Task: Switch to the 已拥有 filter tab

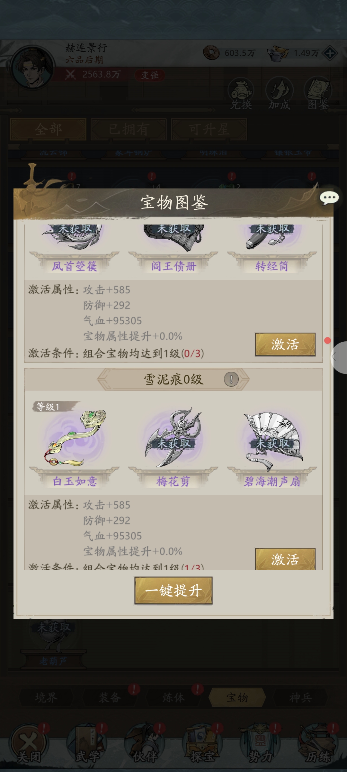Action: click(129, 129)
